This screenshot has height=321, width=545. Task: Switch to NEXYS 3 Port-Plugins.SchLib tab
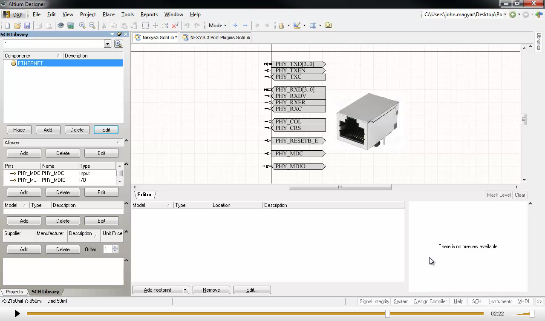pos(216,37)
